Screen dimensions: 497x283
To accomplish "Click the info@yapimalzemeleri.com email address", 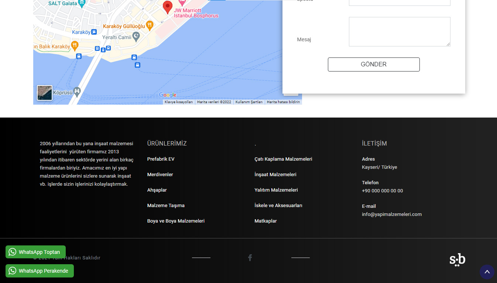I will click(x=392, y=214).
